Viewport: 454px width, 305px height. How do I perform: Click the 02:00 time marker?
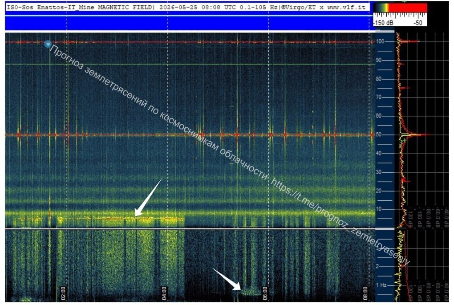coord(63,293)
